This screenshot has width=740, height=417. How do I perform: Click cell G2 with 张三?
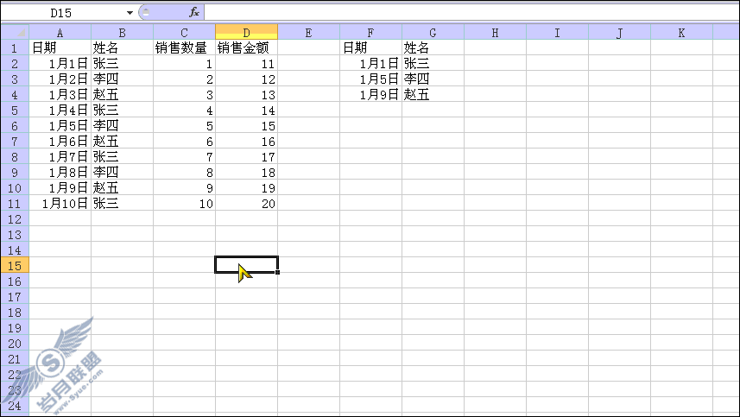(x=433, y=63)
